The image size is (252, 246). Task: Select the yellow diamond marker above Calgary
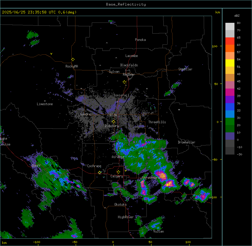tap(118, 172)
